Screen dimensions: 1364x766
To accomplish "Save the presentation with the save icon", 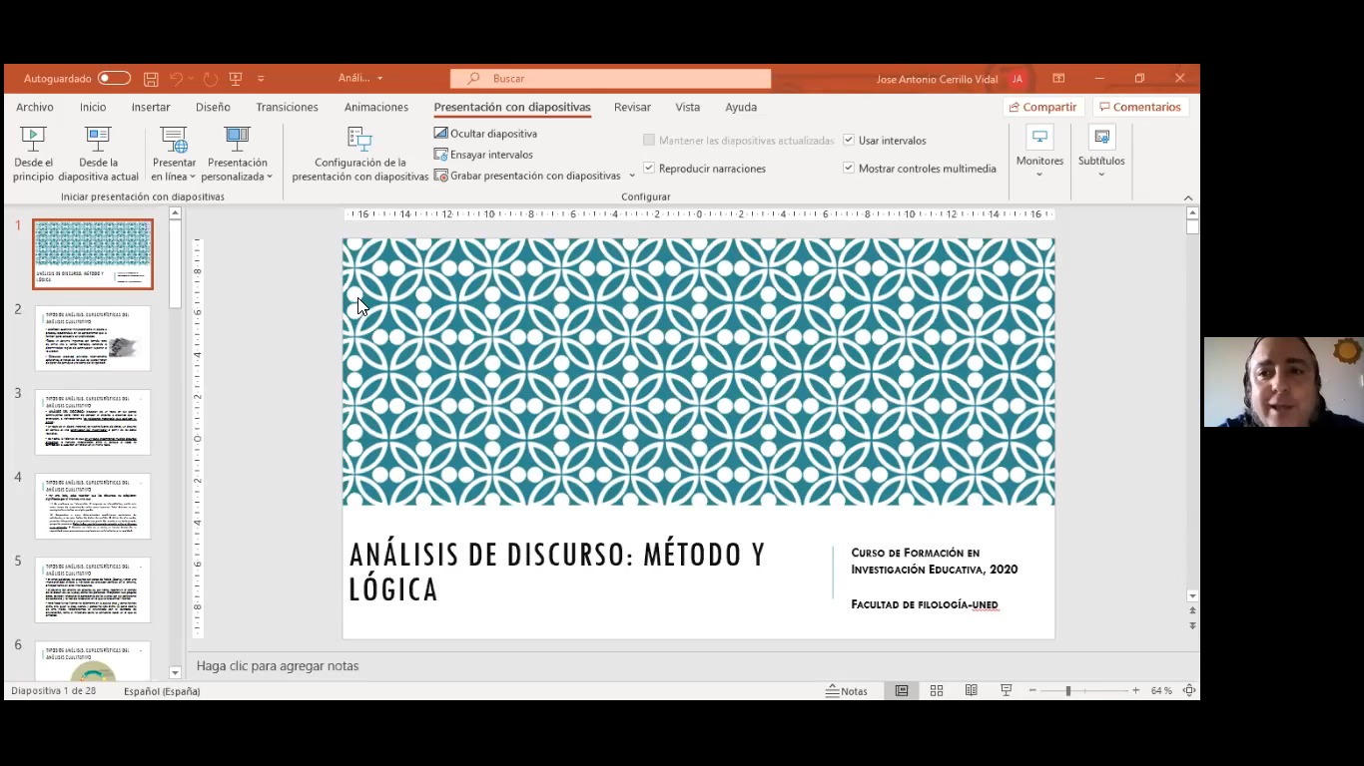I will coord(151,79).
